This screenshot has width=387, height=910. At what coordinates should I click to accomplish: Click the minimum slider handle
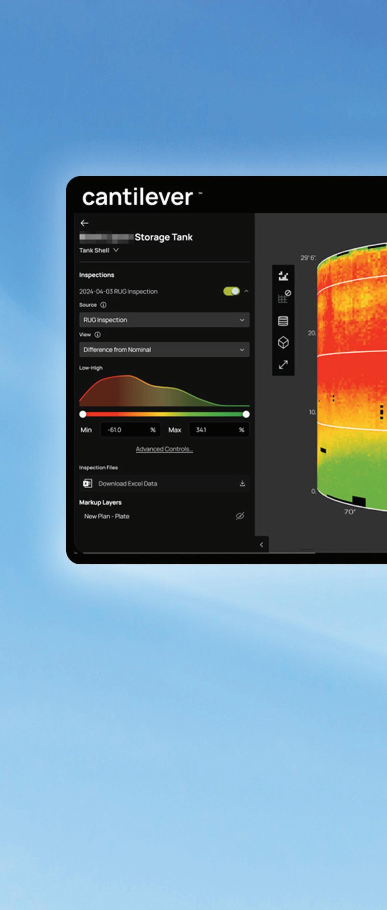tap(83, 414)
